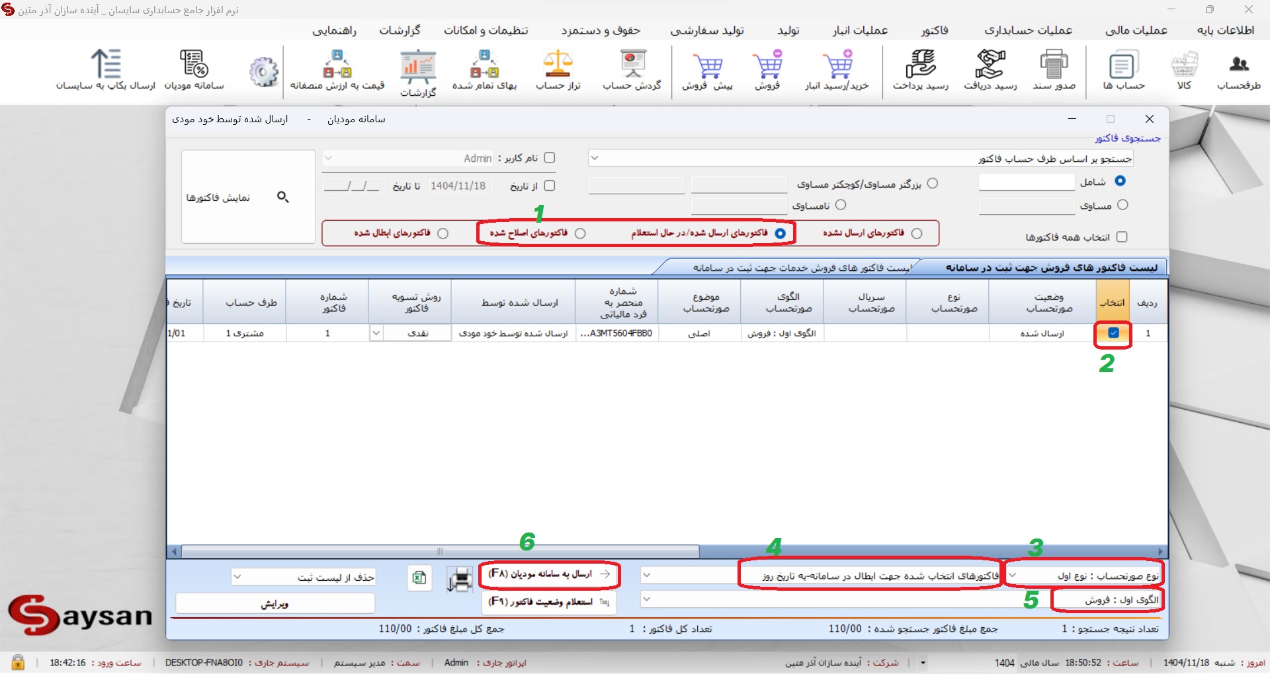The image size is (1270, 674).
Task: Open رسید پرداخت (payment) icon
Action: pos(921,70)
